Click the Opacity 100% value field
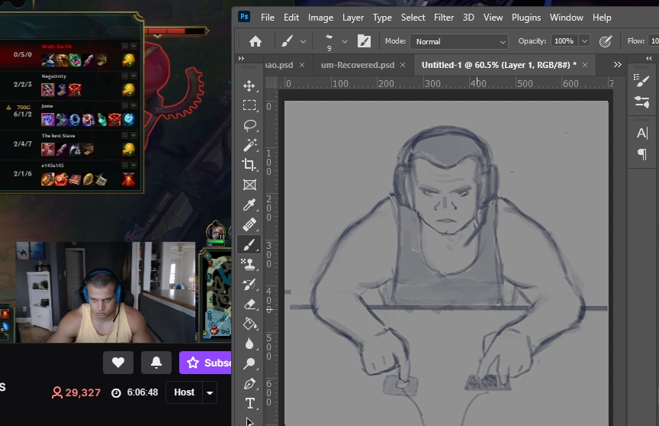This screenshot has width=659, height=426. [564, 41]
